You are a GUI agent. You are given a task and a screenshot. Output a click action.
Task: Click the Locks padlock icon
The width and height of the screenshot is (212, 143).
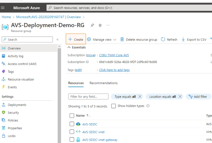pos(3,136)
